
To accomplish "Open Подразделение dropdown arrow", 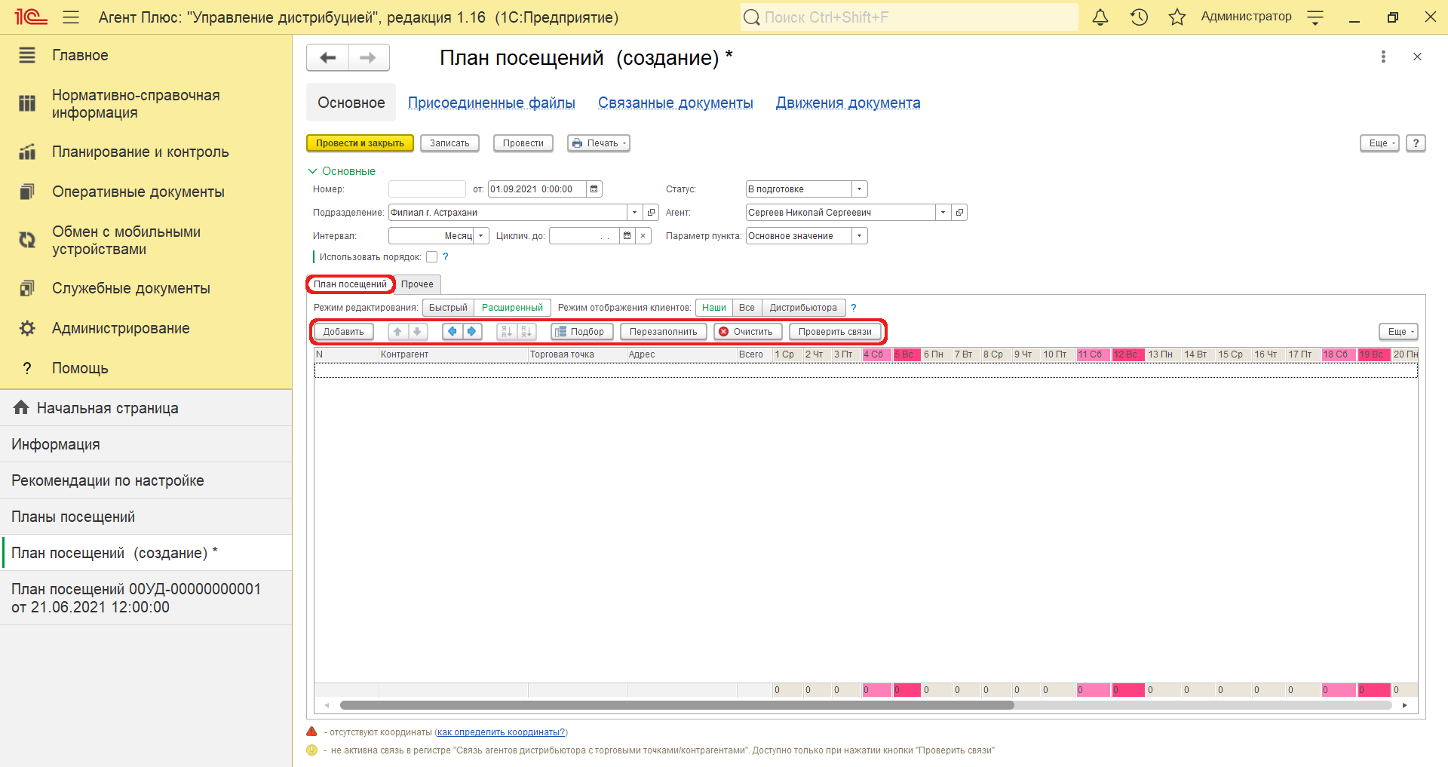I will (635, 213).
